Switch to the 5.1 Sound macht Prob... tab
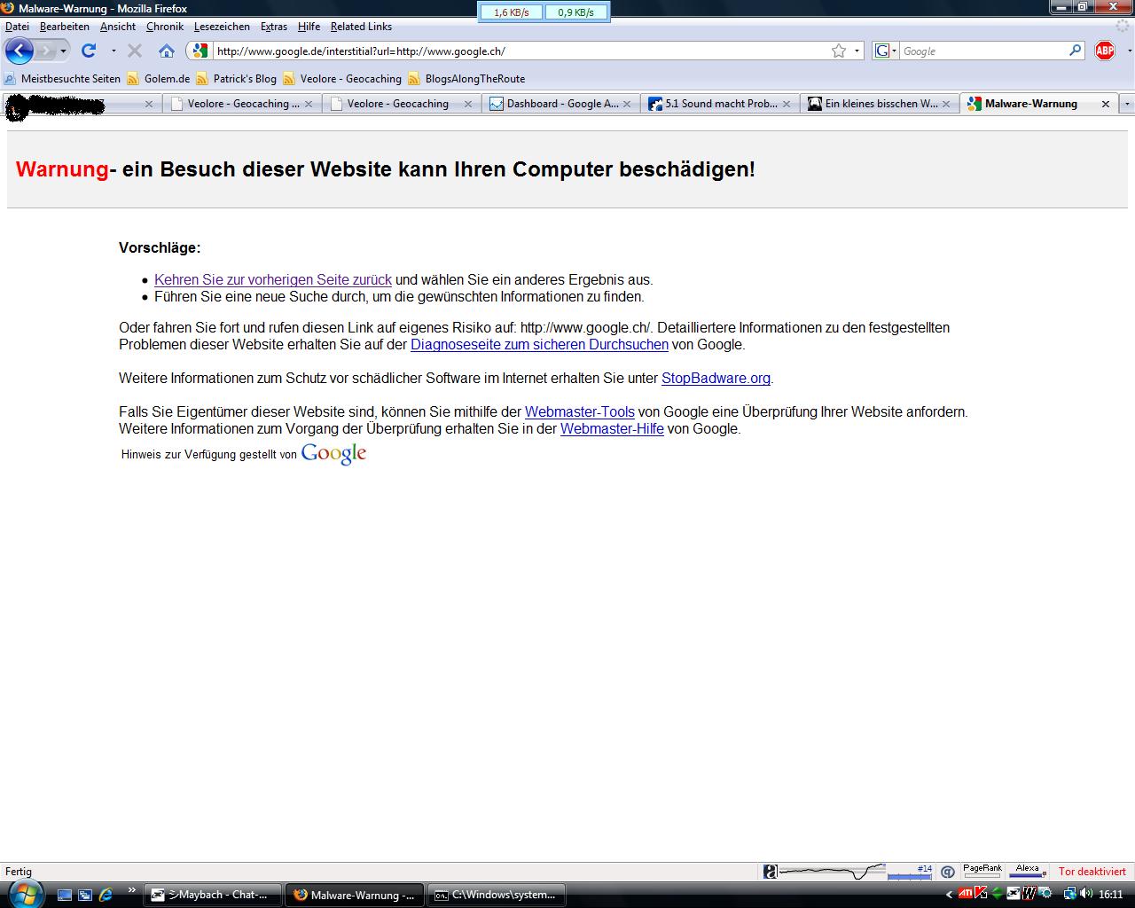The image size is (1135, 908). point(720,104)
